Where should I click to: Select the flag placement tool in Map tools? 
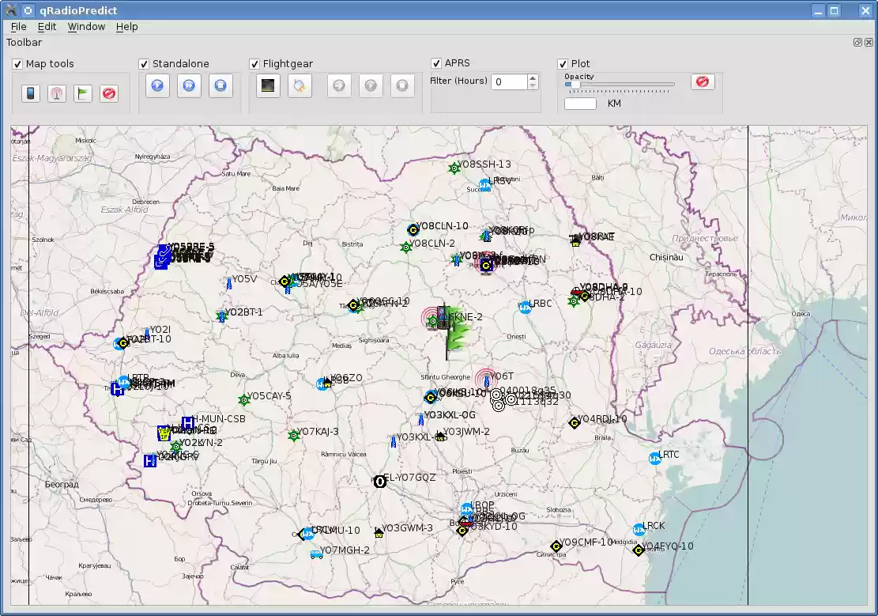tap(84, 93)
